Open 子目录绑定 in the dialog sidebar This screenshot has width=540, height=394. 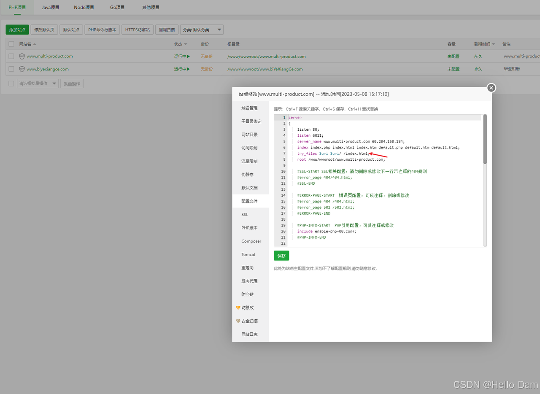pyautogui.click(x=250, y=121)
